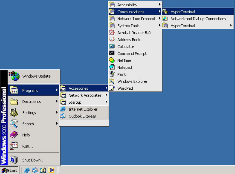Select the highlighted Programs menu entry

(x=34, y=90)
